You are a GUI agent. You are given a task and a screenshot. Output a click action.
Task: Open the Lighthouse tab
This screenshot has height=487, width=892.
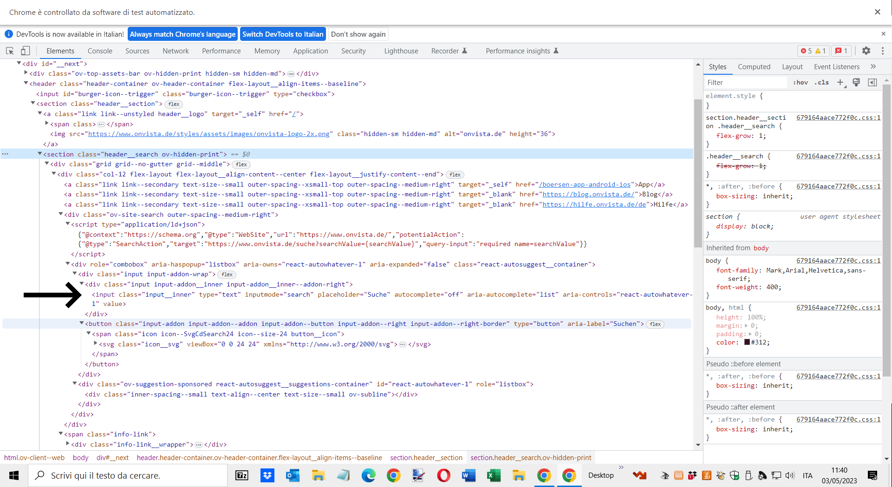pos(401,51)
